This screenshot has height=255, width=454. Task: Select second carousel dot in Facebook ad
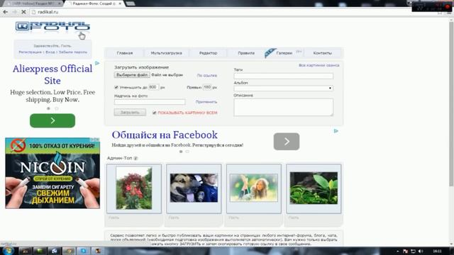pos(187,152)
